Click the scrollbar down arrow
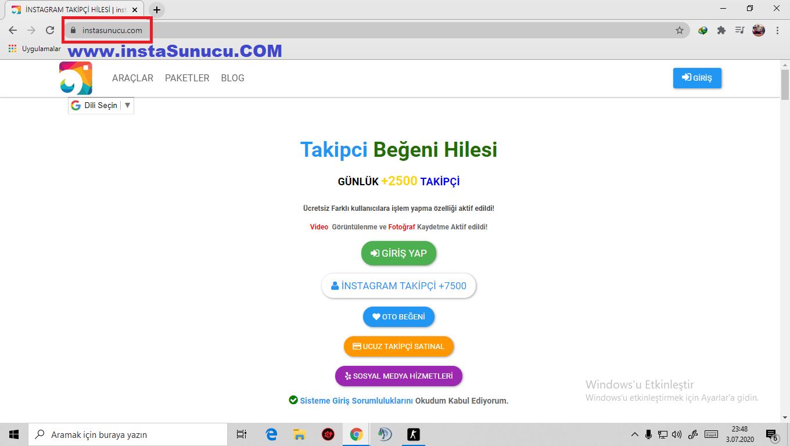 tap(785, 418)
